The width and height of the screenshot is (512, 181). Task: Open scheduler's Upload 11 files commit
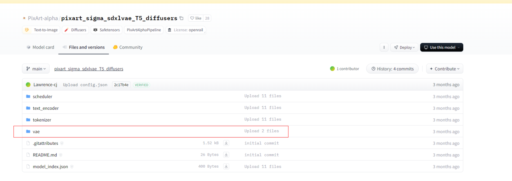click(x=263, y=96)
